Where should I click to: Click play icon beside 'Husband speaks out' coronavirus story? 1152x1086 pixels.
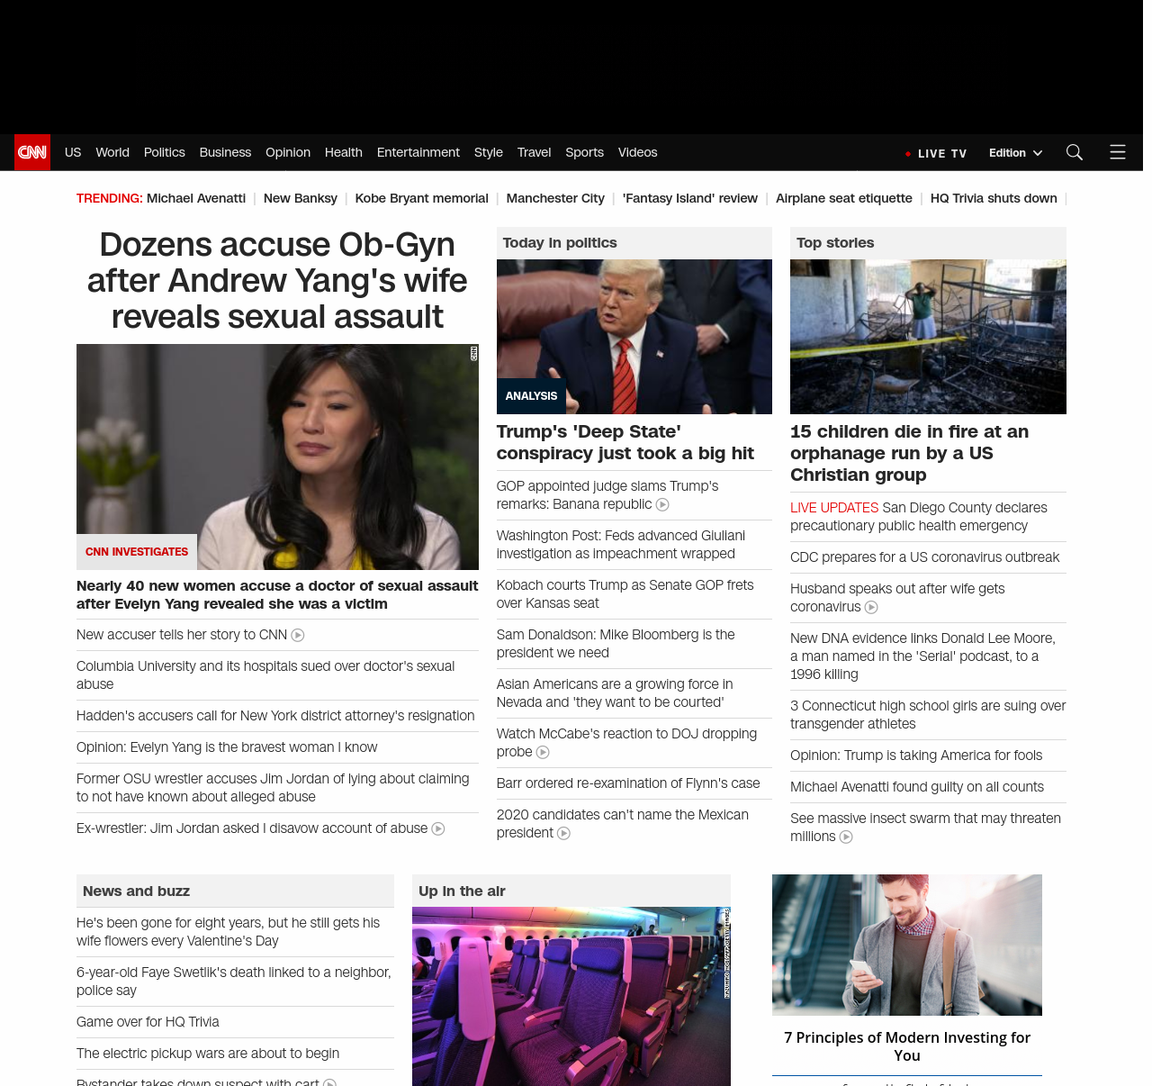click(871, 608)
